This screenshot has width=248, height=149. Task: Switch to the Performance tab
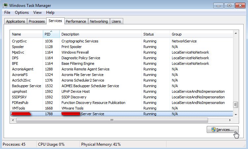(76, 21)
